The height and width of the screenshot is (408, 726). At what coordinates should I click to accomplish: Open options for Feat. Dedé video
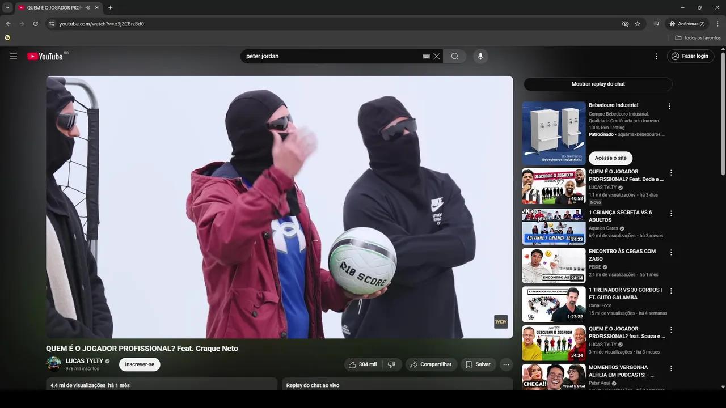coord(671,172)
